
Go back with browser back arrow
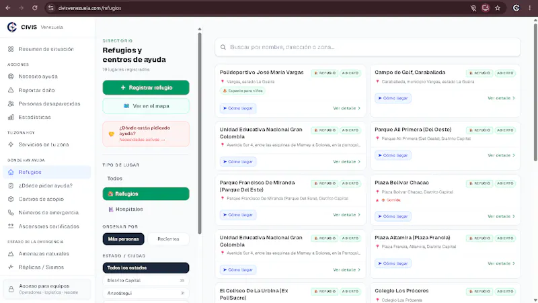[x=8, y=8]
